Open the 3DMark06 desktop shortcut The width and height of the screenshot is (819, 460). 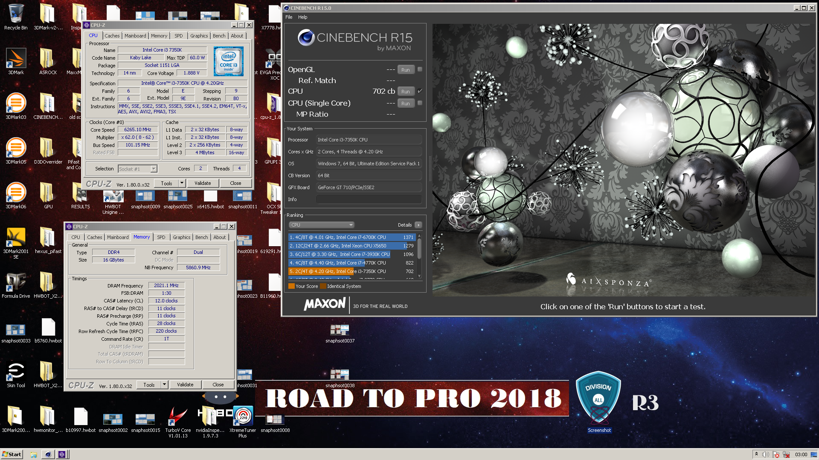(x=16, y=196)
